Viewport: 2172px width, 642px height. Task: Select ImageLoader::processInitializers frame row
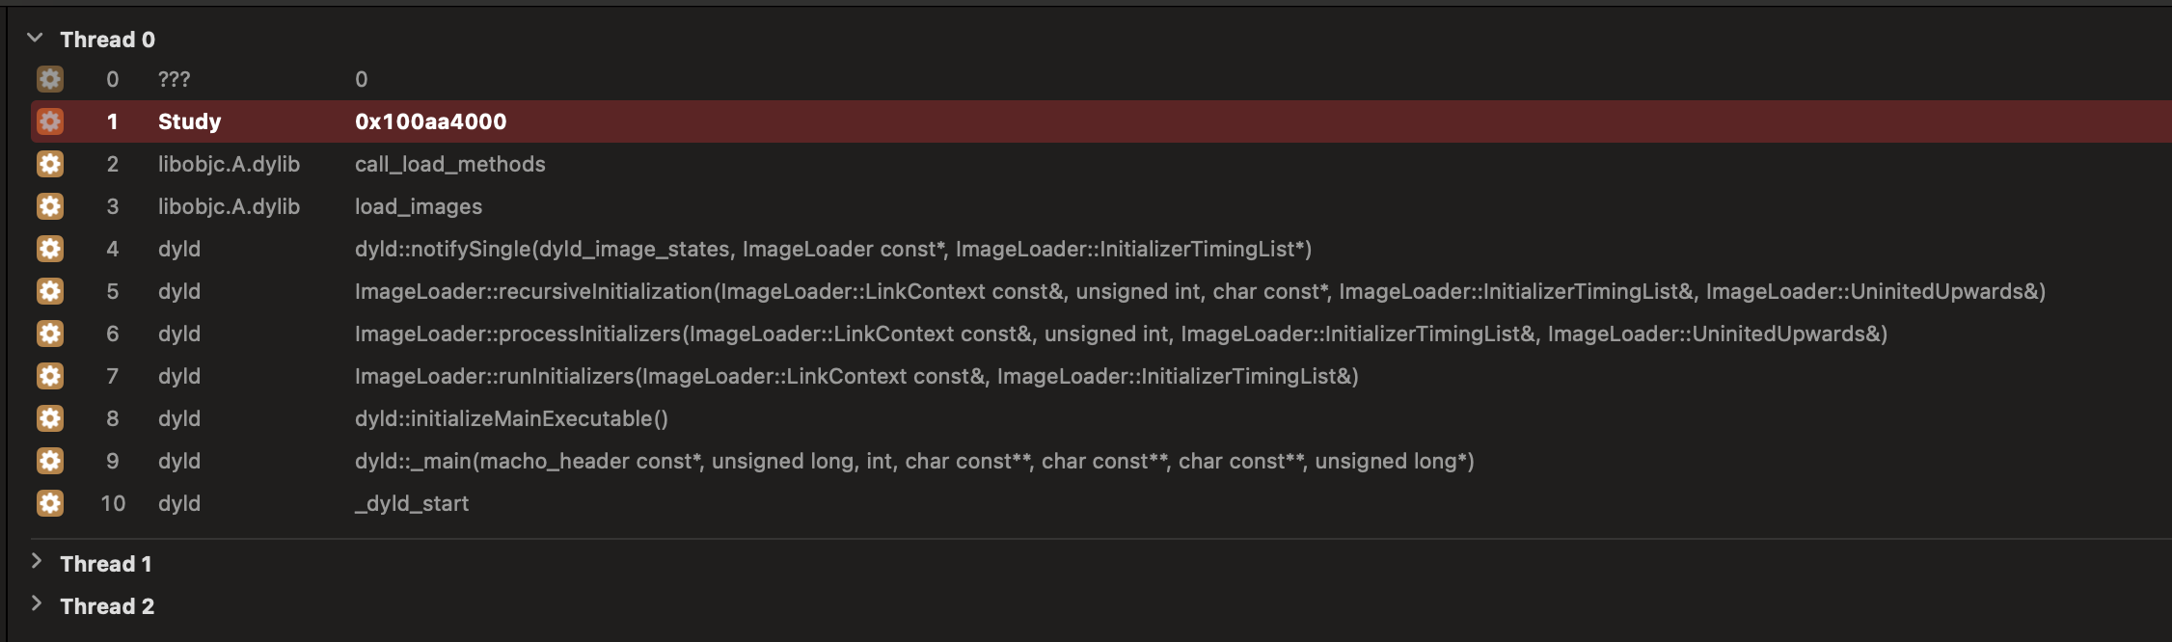click(x=1100, y=334)
